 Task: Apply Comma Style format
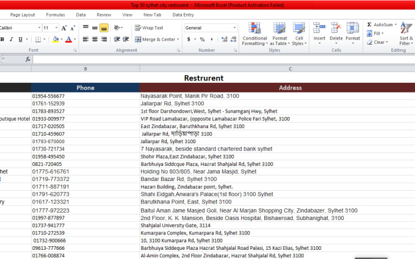pyautogui.click(x=212, y=40)
